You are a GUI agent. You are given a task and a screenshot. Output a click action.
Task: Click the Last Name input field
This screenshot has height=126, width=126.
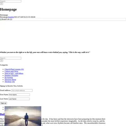19,99
